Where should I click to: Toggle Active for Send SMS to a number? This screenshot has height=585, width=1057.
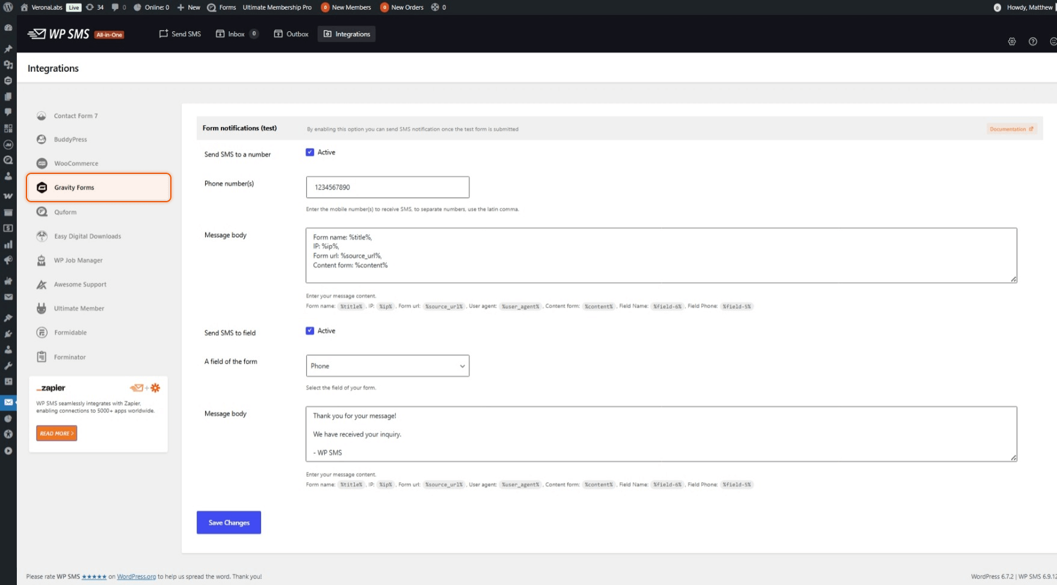pyautogui.click(x=310, y=152)
